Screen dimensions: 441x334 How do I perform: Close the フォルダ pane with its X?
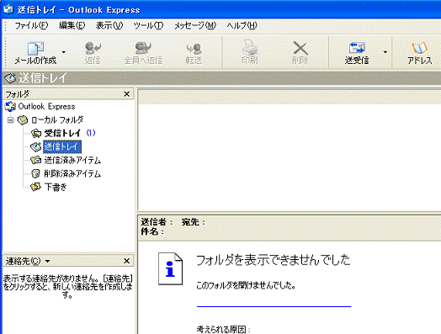point(127,94)
